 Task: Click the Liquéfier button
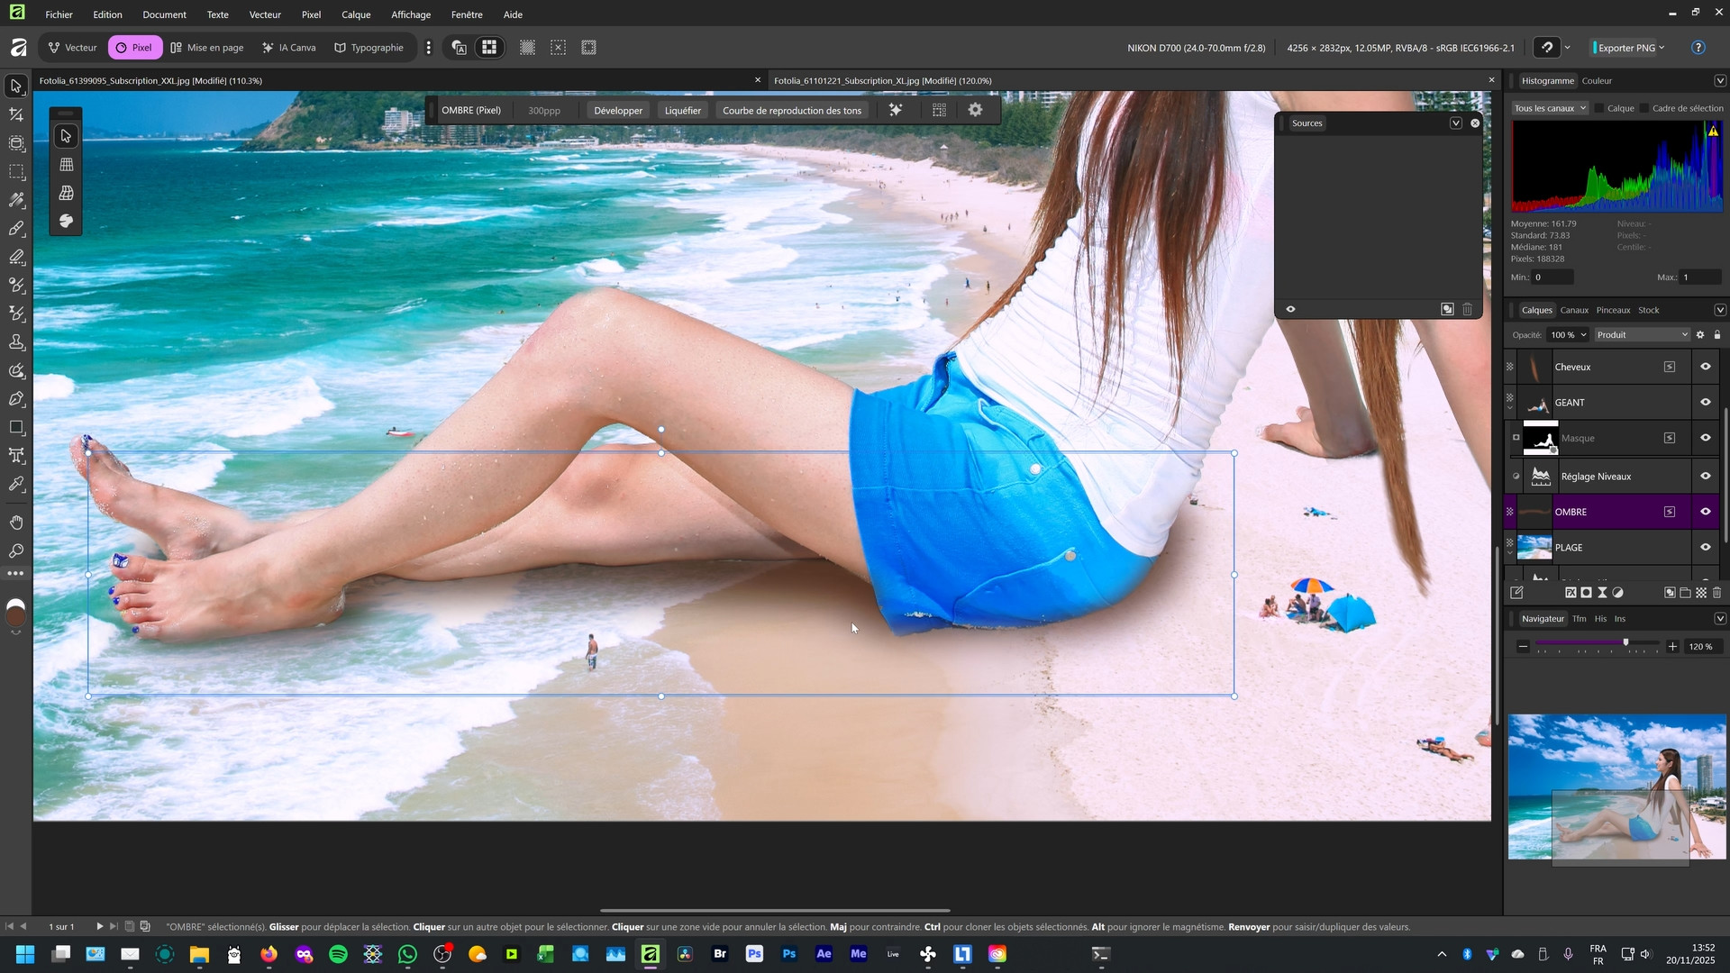[682, 111]
